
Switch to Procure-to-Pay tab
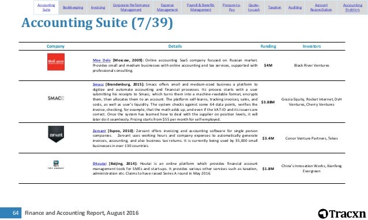coord(232,7)
